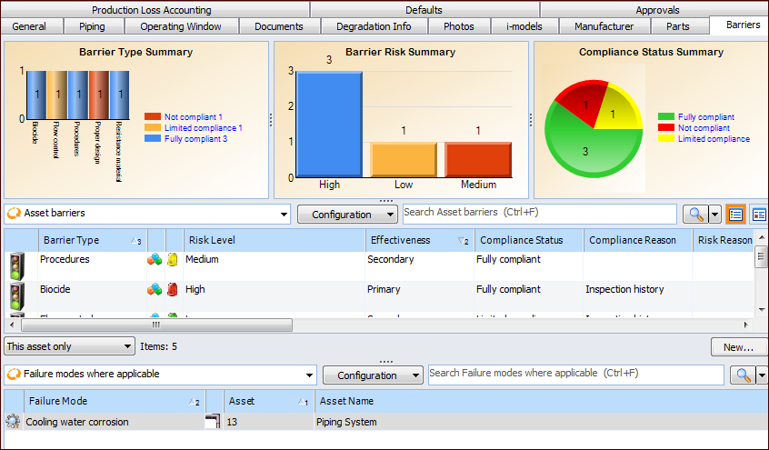Click the colored cubes icon in Procedures row
Viewport: 769px width, 450px height.
pos(155,260)
